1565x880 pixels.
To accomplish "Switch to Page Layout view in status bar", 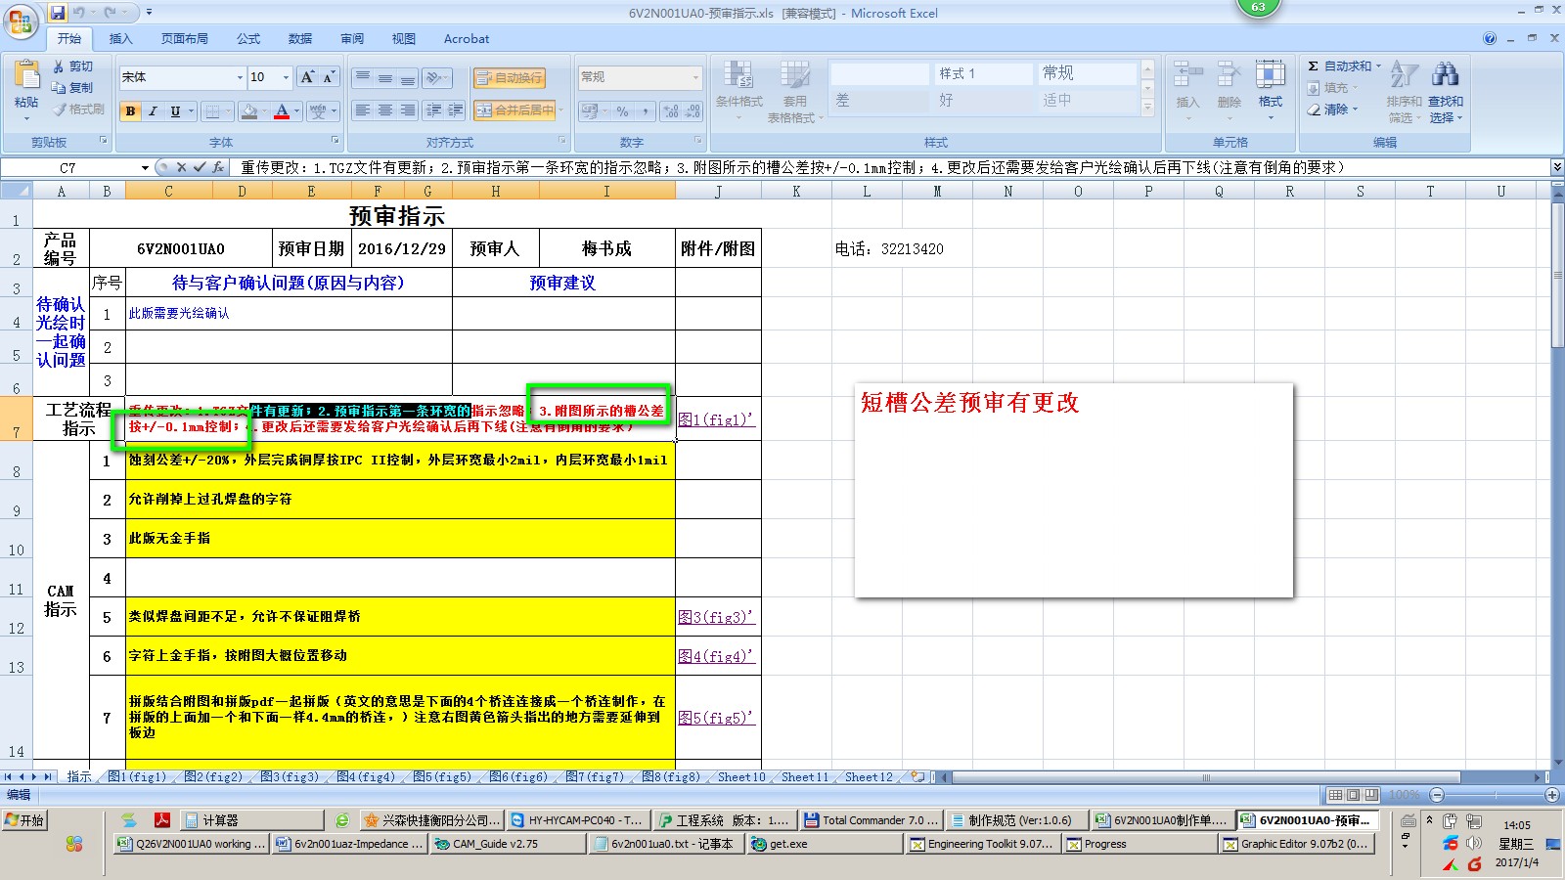I will tap(1353, 795).
